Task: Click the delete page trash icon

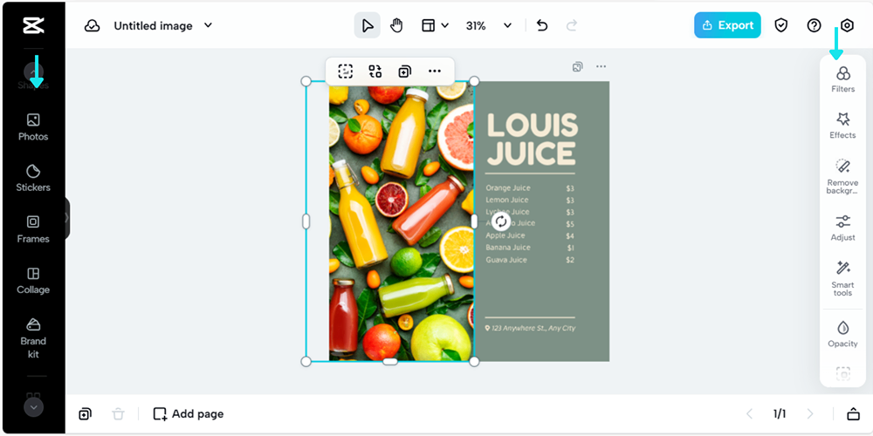Action: 118,413
